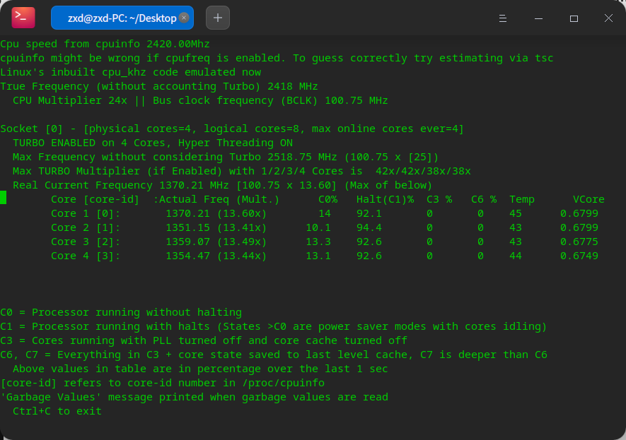This screenshot has height=440, width=626.
Task: Close the terminal window
Action: click(608, 18)
